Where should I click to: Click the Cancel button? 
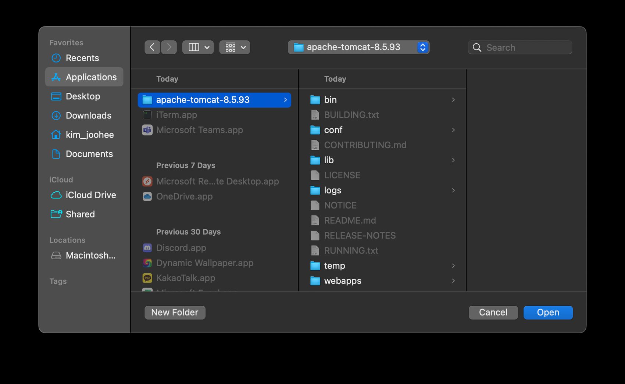click(493, 312)
